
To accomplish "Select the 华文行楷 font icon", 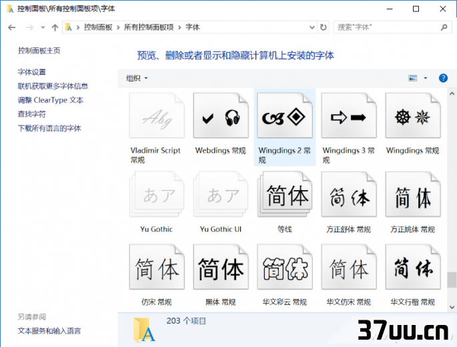I will point(413,267).
